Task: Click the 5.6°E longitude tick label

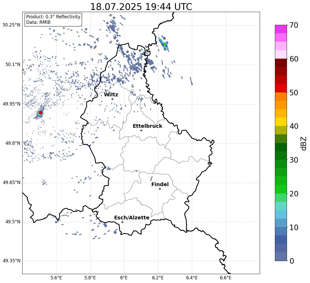Action: click(x=56, y=278)
